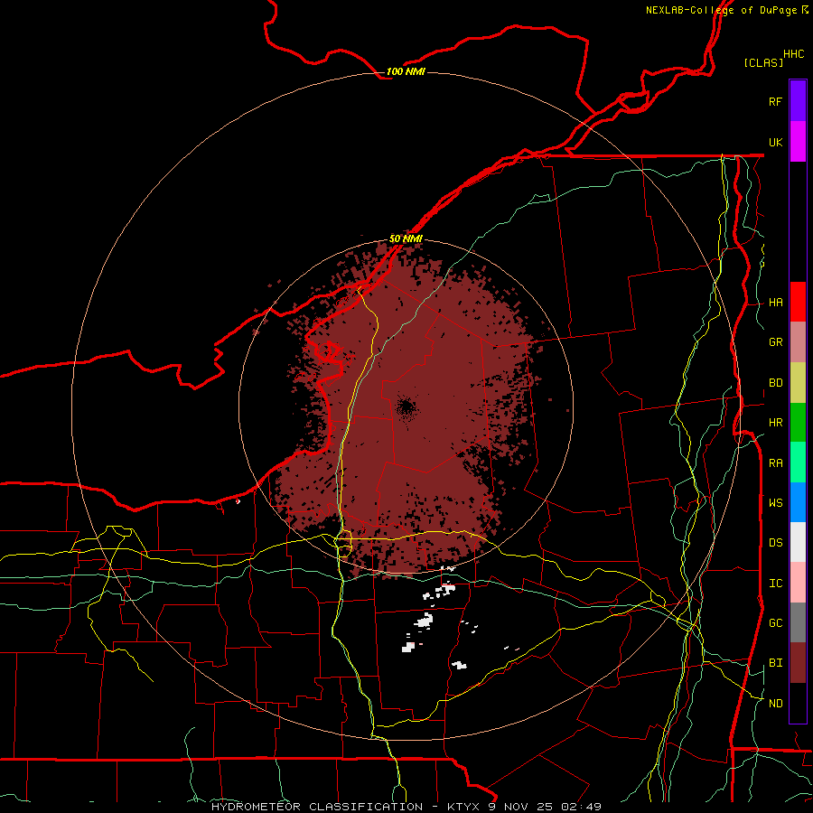Click the [CLAS] units label

click(x=763, y=62)
